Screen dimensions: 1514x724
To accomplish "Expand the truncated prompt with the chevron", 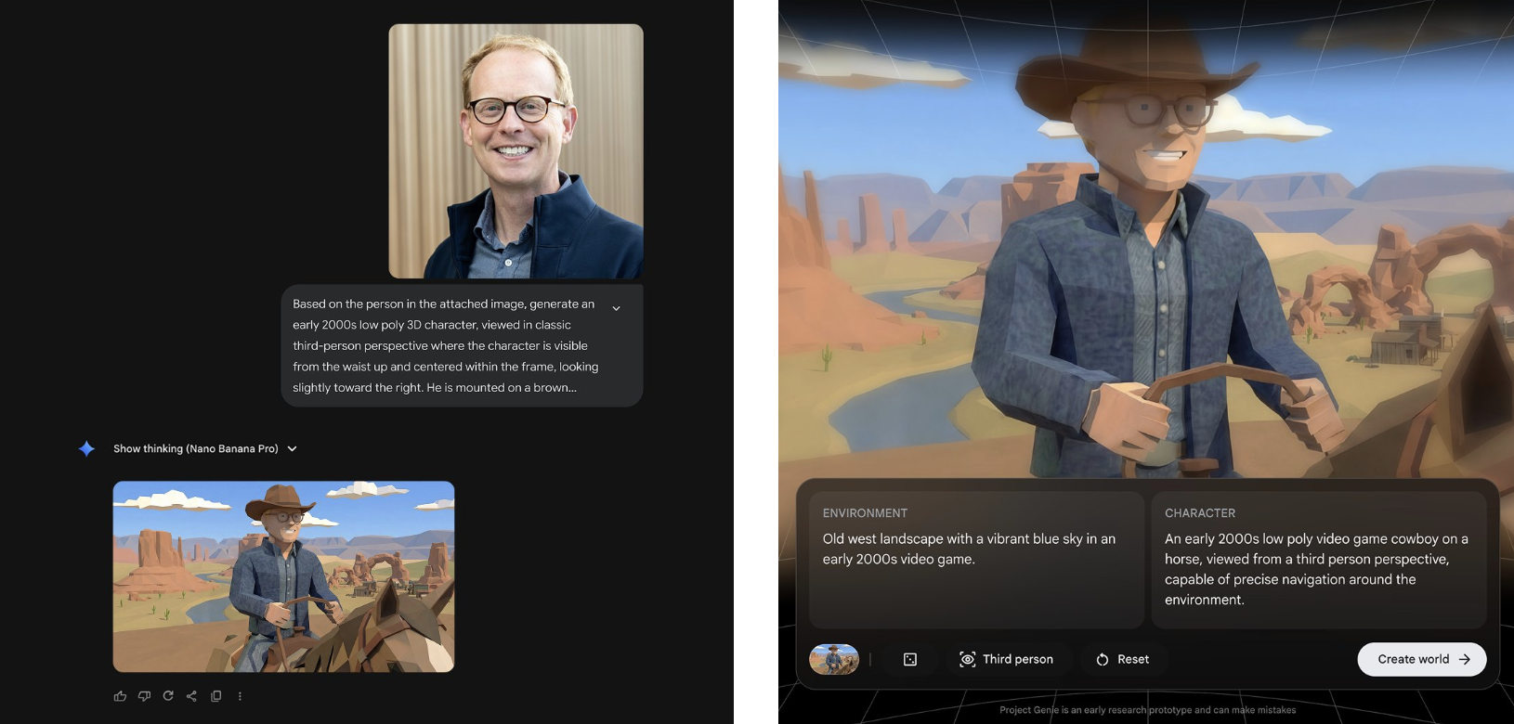I will [x=616, y=308].
